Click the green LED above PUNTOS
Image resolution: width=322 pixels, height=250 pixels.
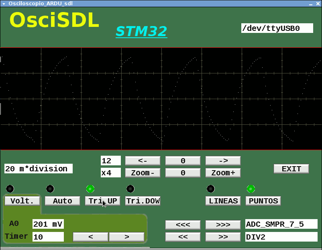click(251, 189)
